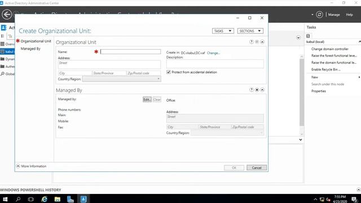Screen dimensions: 361x203
Task: Click Raise the domain functional level task
Action: [x=334, y=63]
